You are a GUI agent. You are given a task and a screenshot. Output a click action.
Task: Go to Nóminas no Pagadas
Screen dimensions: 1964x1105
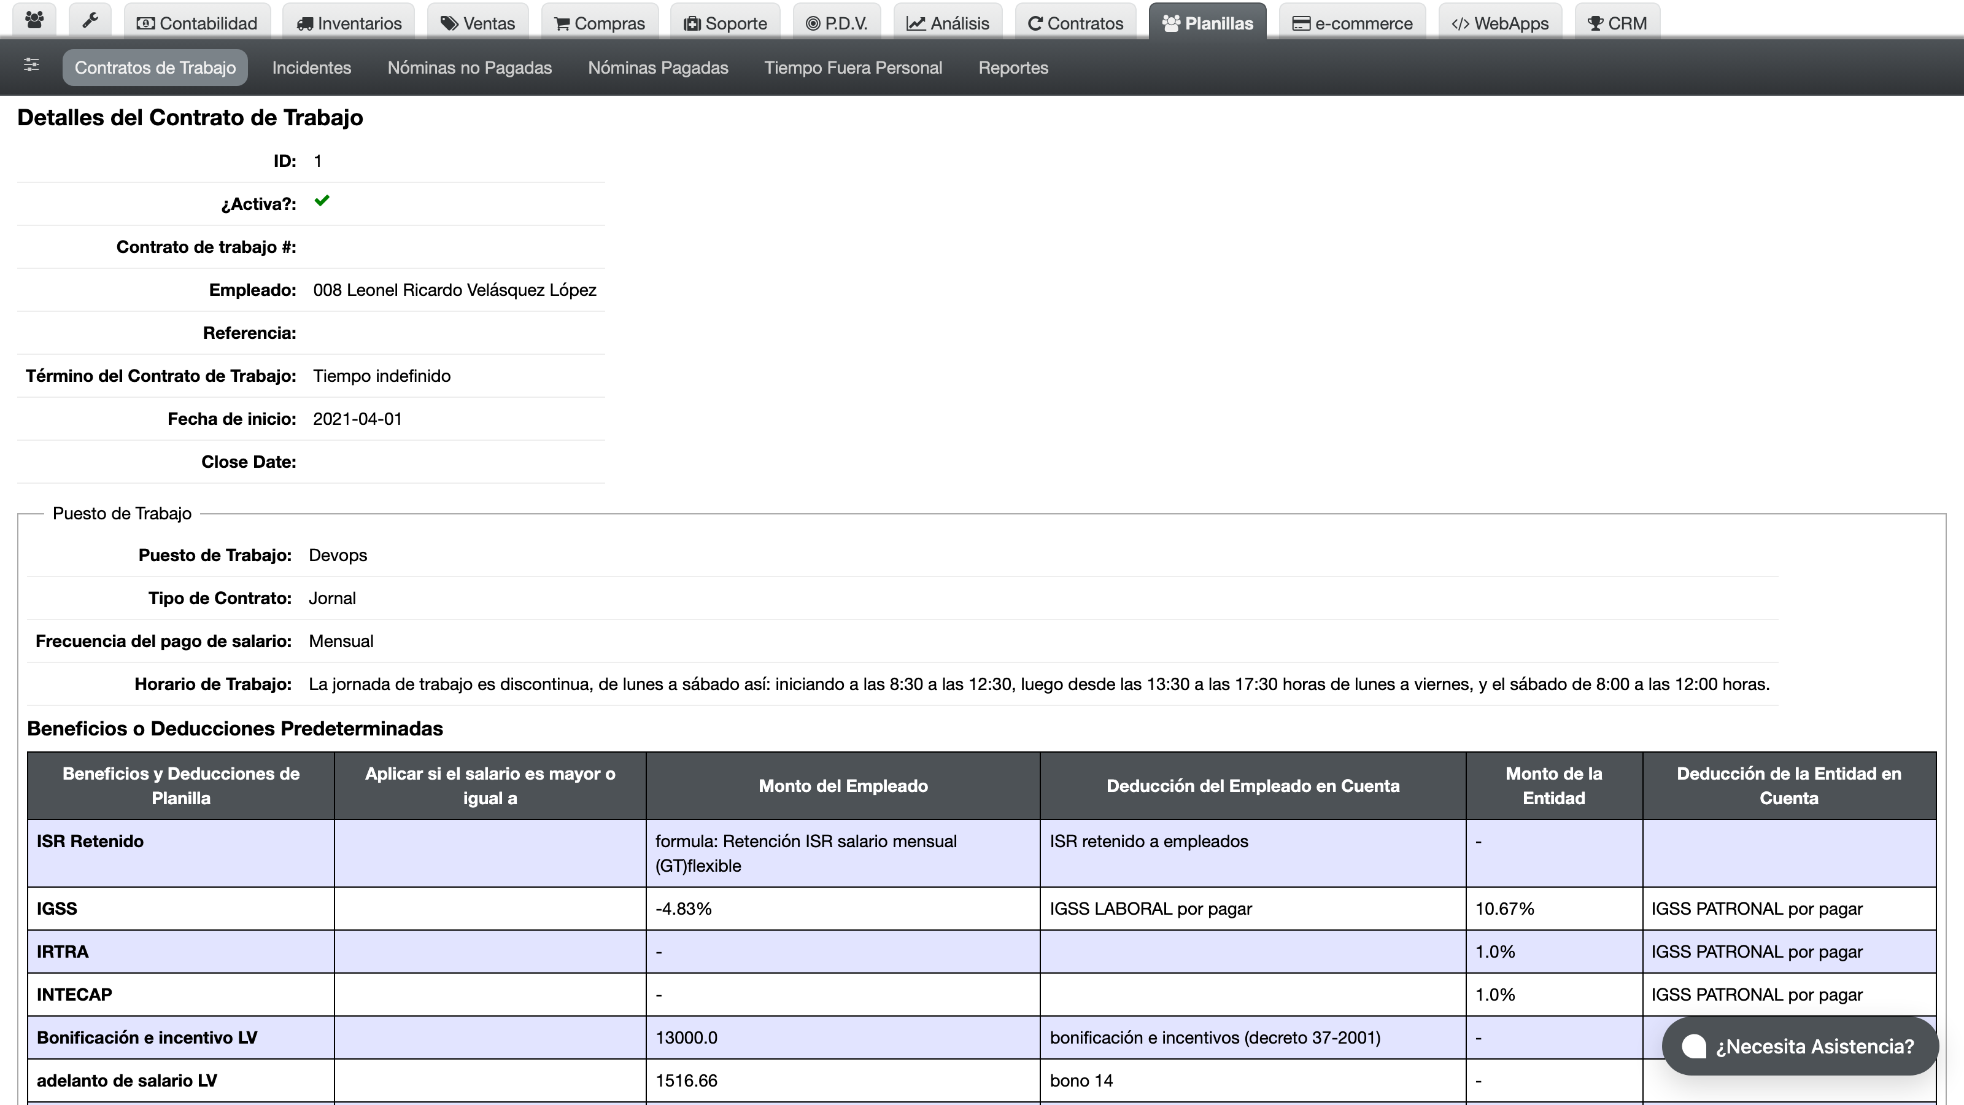point(470,67)
